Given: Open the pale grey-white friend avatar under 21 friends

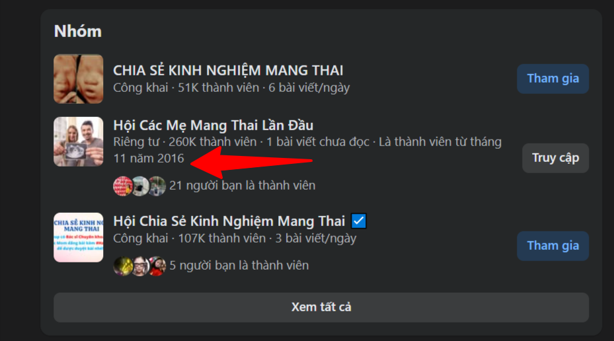Looking at the screenshot, I should (140, 186).
